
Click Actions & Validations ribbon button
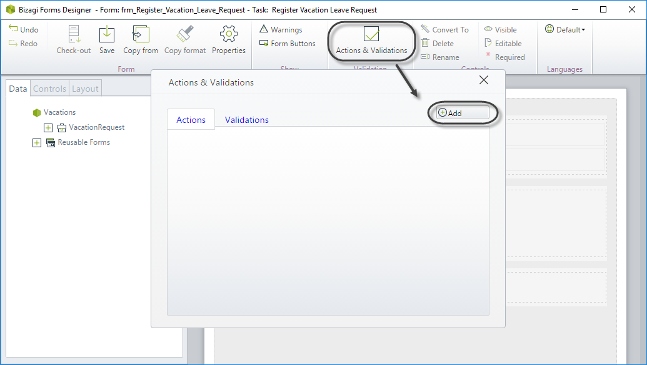371,41
